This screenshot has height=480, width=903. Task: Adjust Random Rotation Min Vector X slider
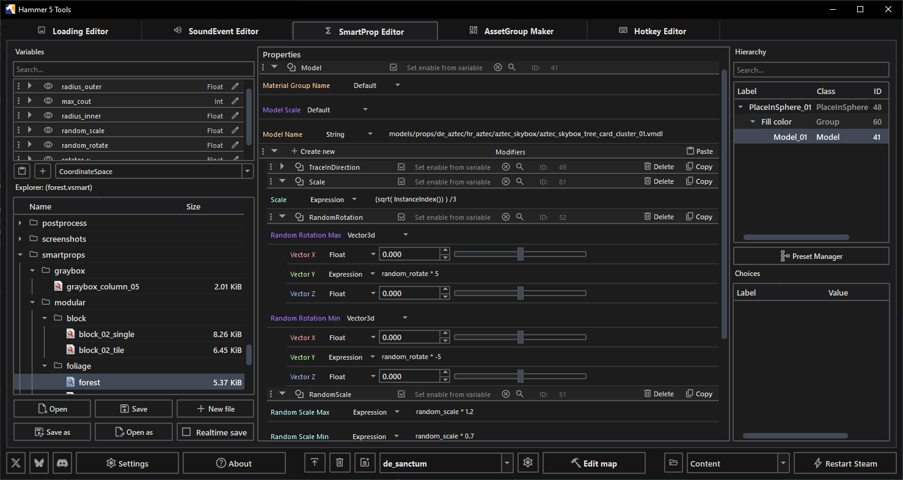tap(521, 337)
